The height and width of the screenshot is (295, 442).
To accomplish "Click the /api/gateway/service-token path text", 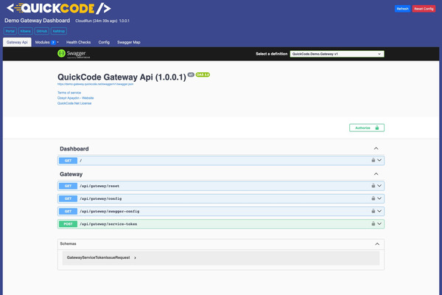I will [108, 224].
